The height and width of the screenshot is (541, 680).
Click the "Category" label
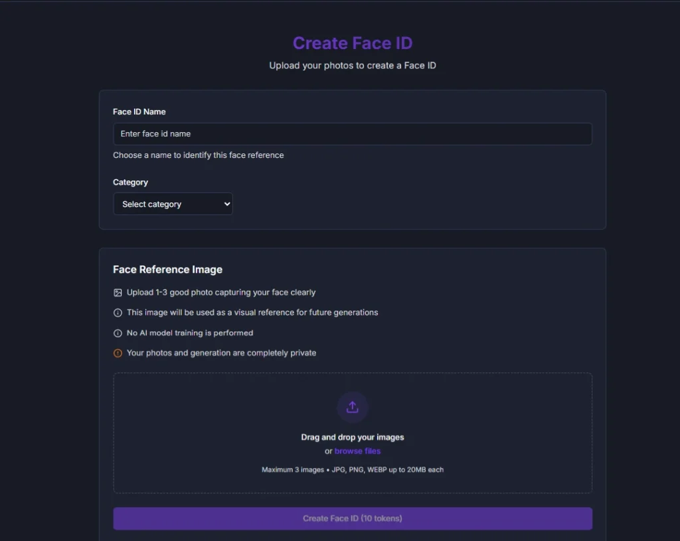coord(130,182)
